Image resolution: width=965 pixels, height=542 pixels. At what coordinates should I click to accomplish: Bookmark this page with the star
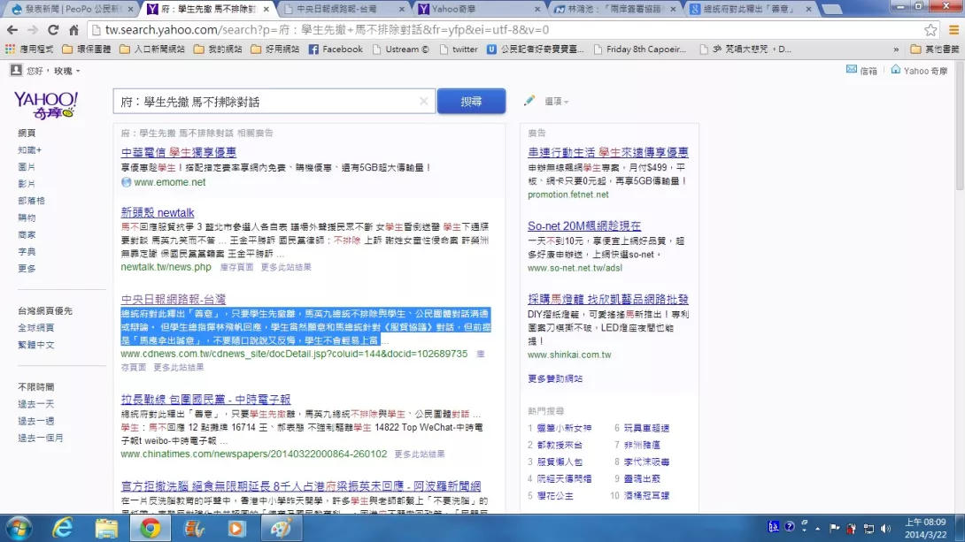coord(930,29)
